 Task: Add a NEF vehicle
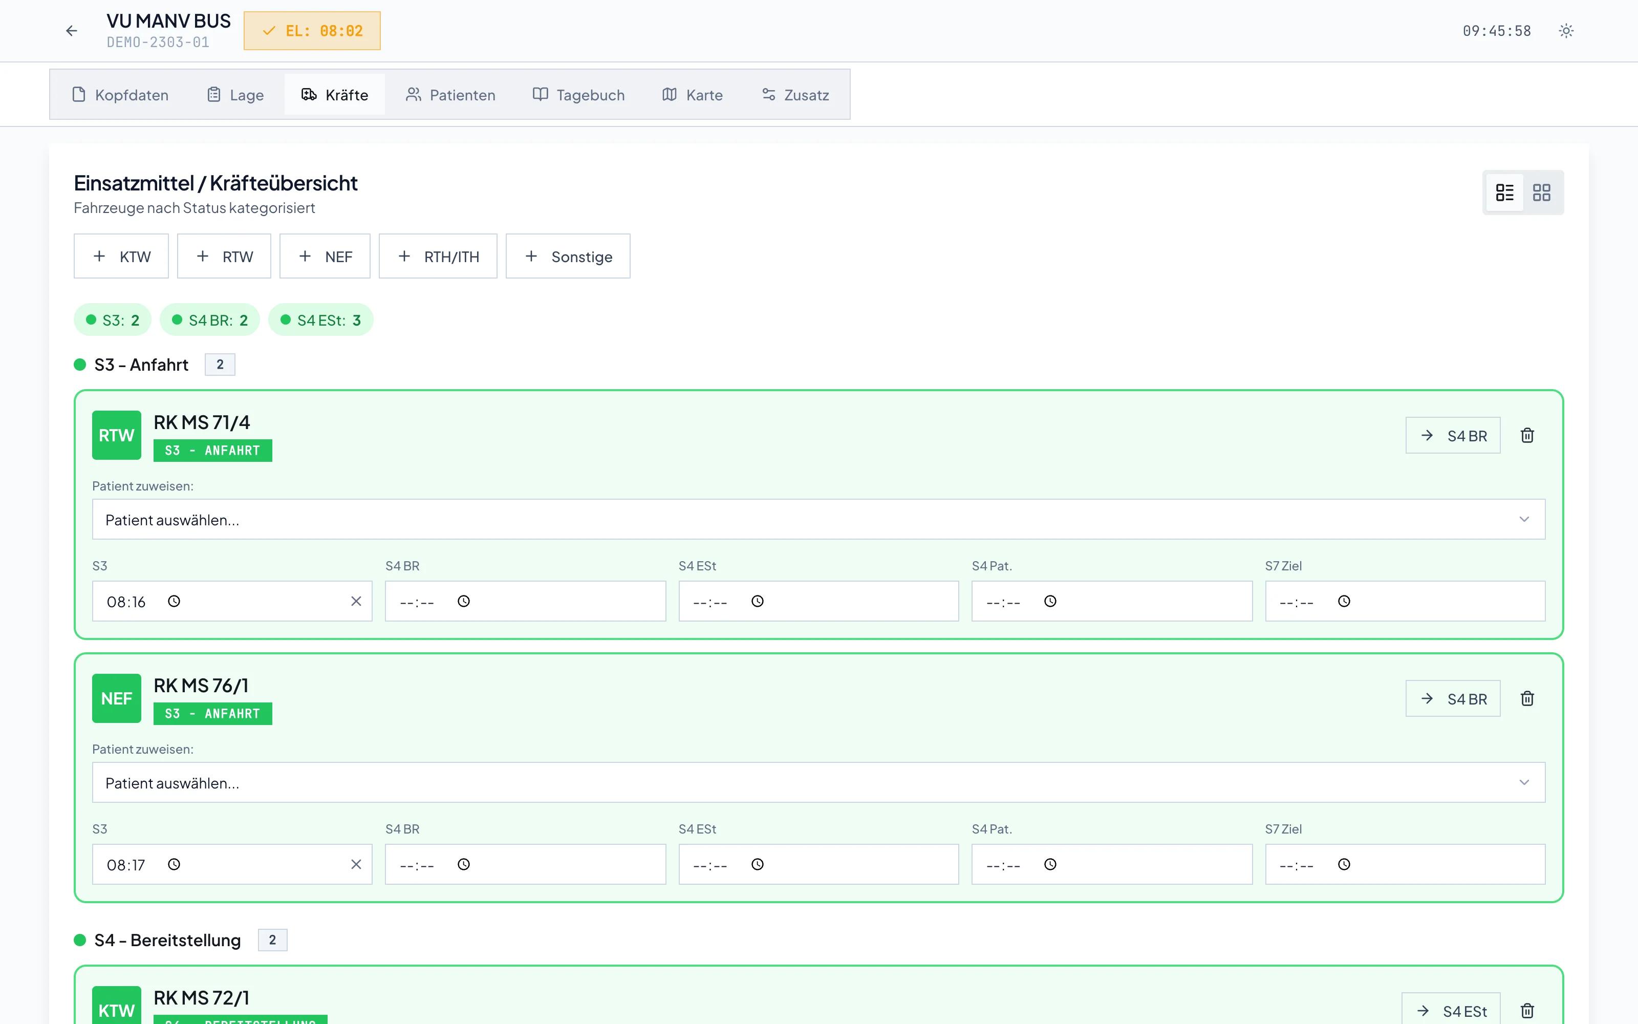coord(325,256)
